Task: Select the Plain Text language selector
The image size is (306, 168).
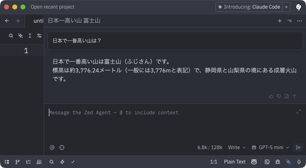Action: [x=235, y=162]
